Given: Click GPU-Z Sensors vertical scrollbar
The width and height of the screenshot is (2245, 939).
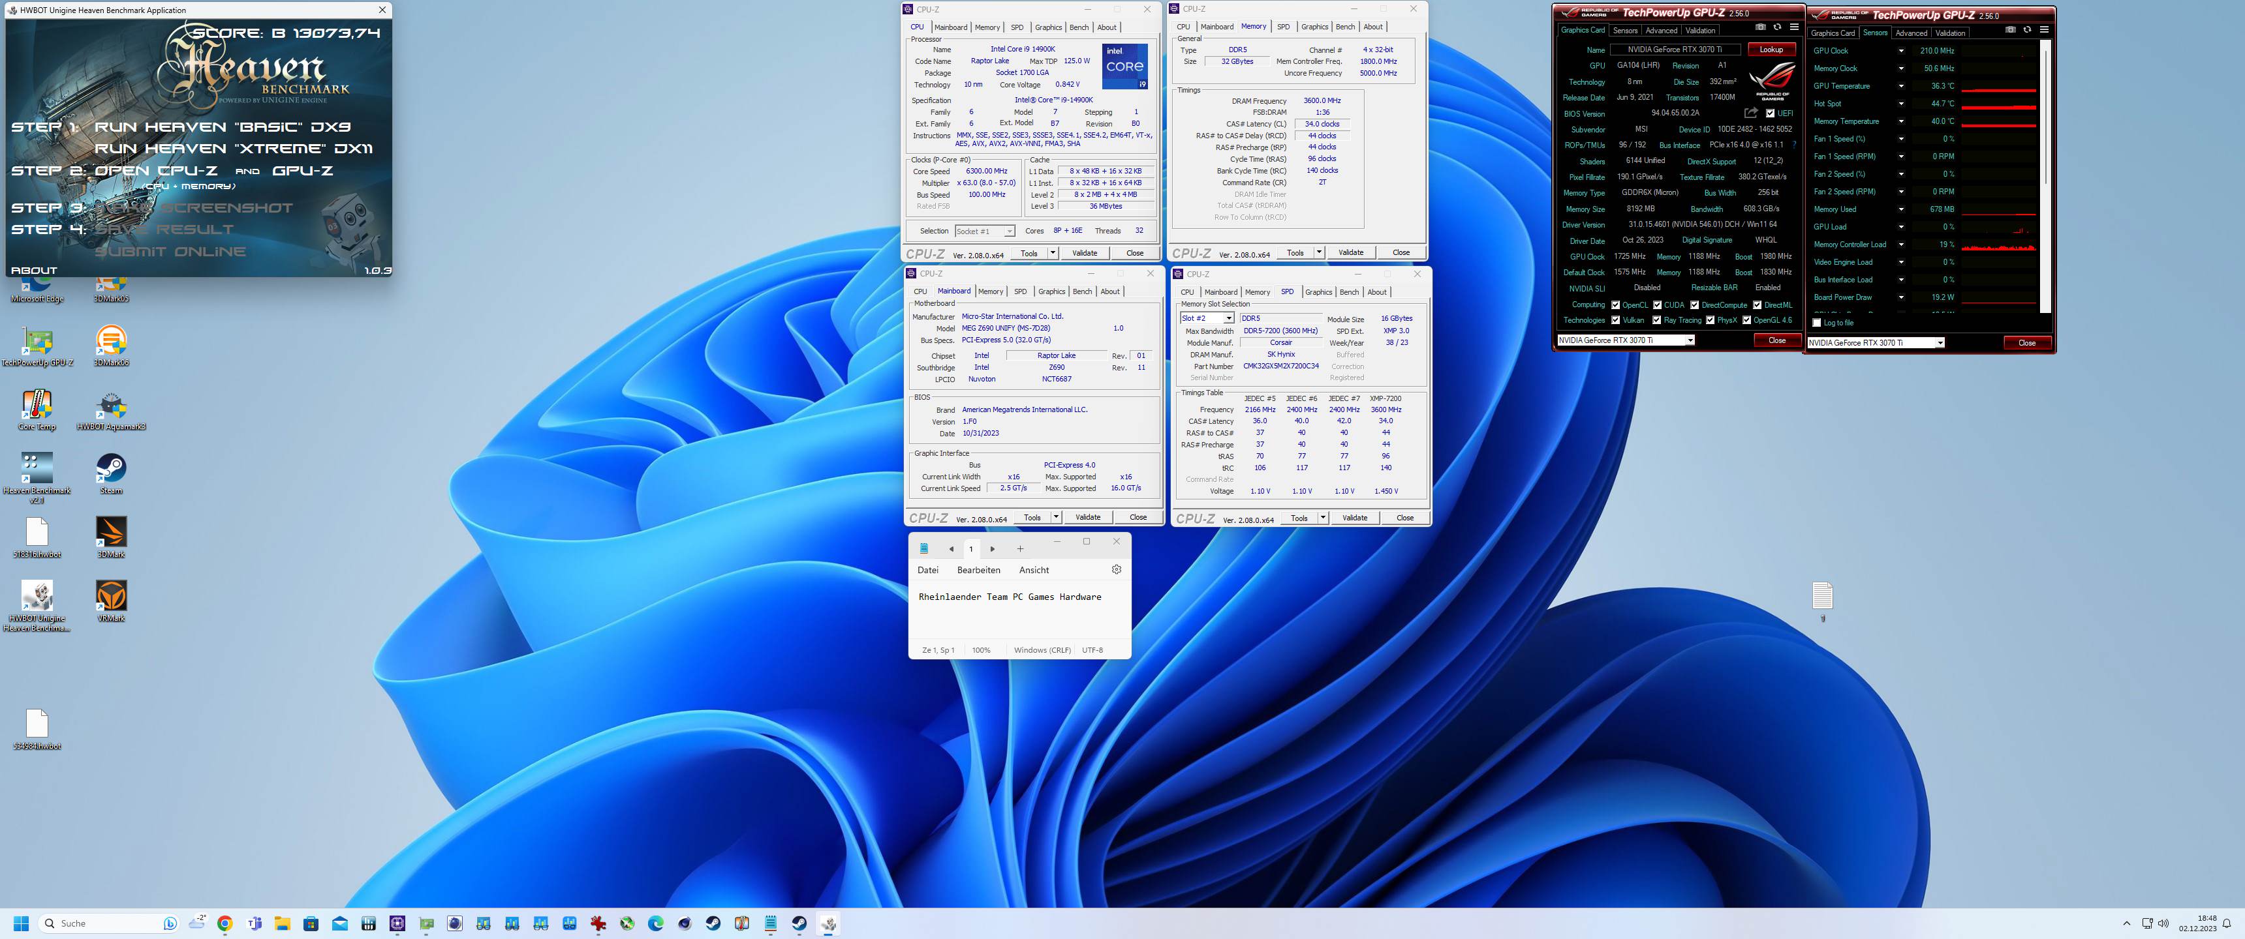Looking at the screenshot, I should pos(2045,177).
